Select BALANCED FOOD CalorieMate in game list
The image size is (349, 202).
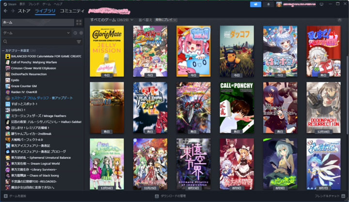click(44, 56)
